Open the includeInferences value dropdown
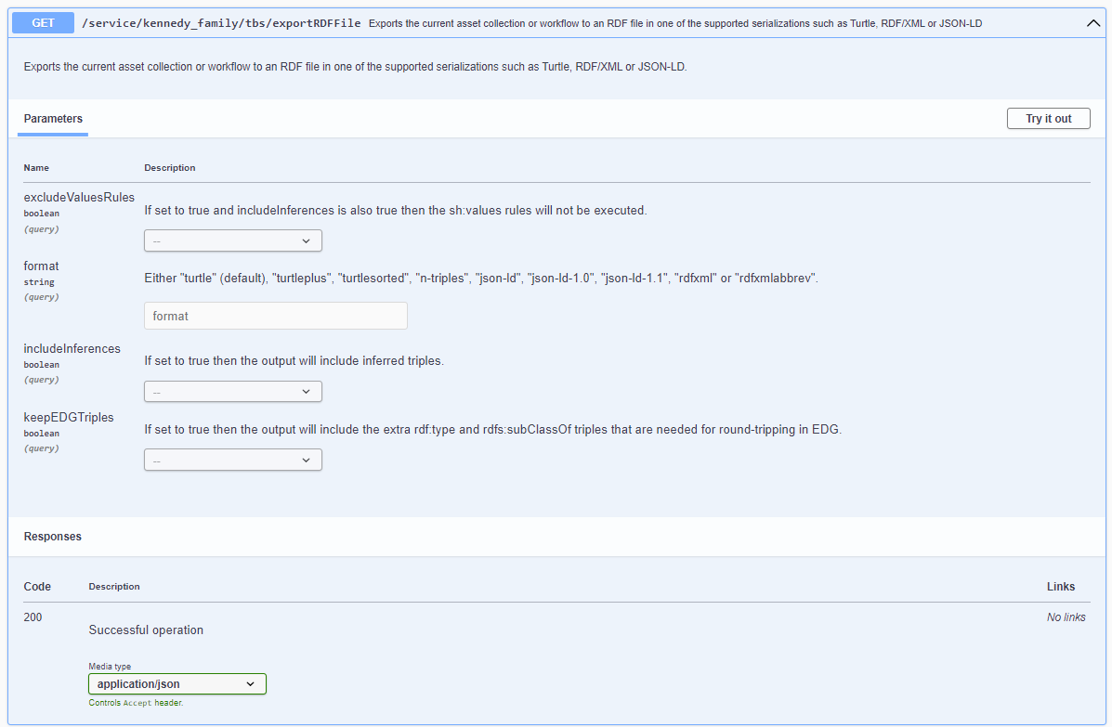Viewport: 1112px width, 727px height. coord(232,391)
